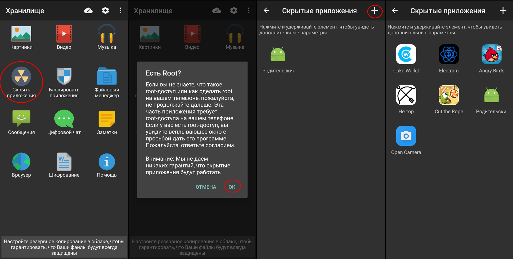Select the Не тор app icon

click(406, 95)
